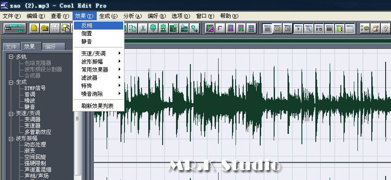Screen dimensions: 391x180
Task: Toggle the status bar window button
Action: click(350, 28)
